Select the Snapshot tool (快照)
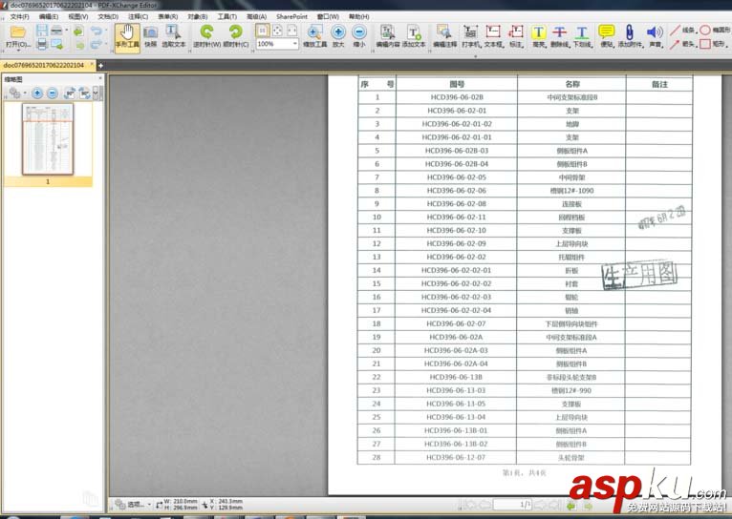The image size is (732, 519). pos(150,37)
